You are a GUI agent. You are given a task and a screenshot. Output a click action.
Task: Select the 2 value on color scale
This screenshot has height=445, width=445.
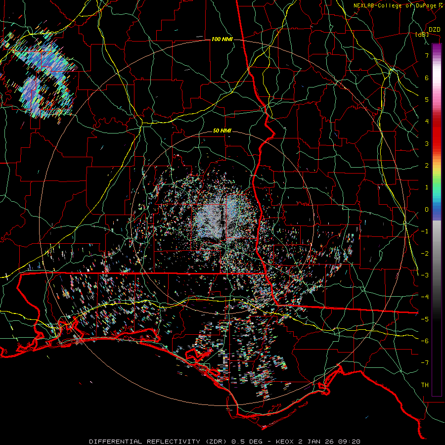tap(427, 166)
